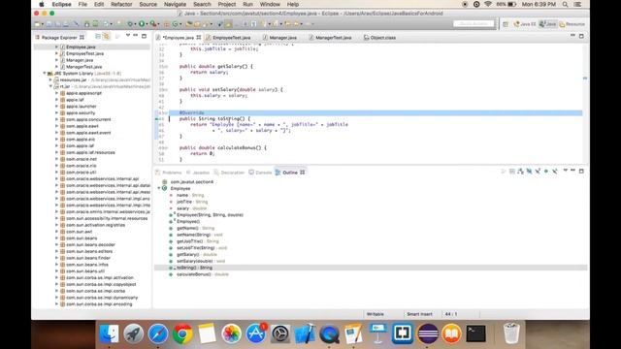The image size is (621, 349).
Task: Toggle Hide Local Types in Outline
Action: tap(555, 172)
